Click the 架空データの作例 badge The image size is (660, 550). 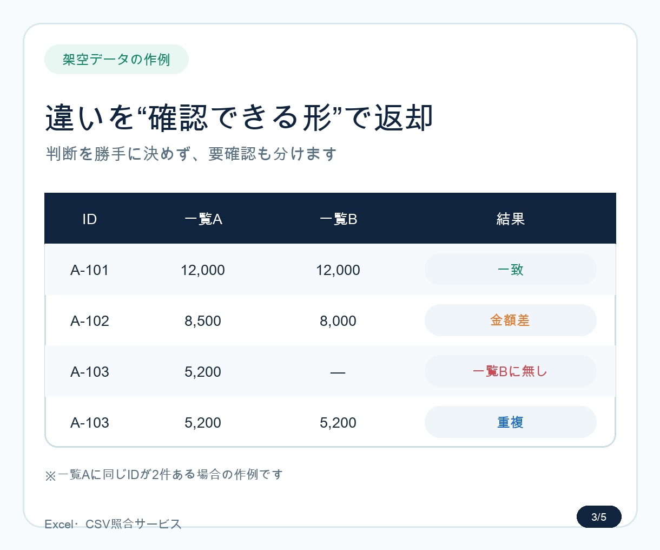click(x=116, y=60)
